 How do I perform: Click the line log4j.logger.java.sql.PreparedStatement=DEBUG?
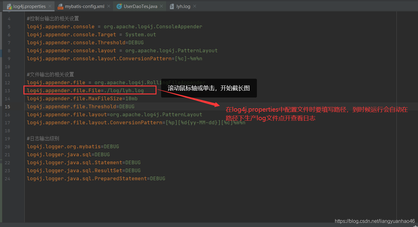click(96, 179)
